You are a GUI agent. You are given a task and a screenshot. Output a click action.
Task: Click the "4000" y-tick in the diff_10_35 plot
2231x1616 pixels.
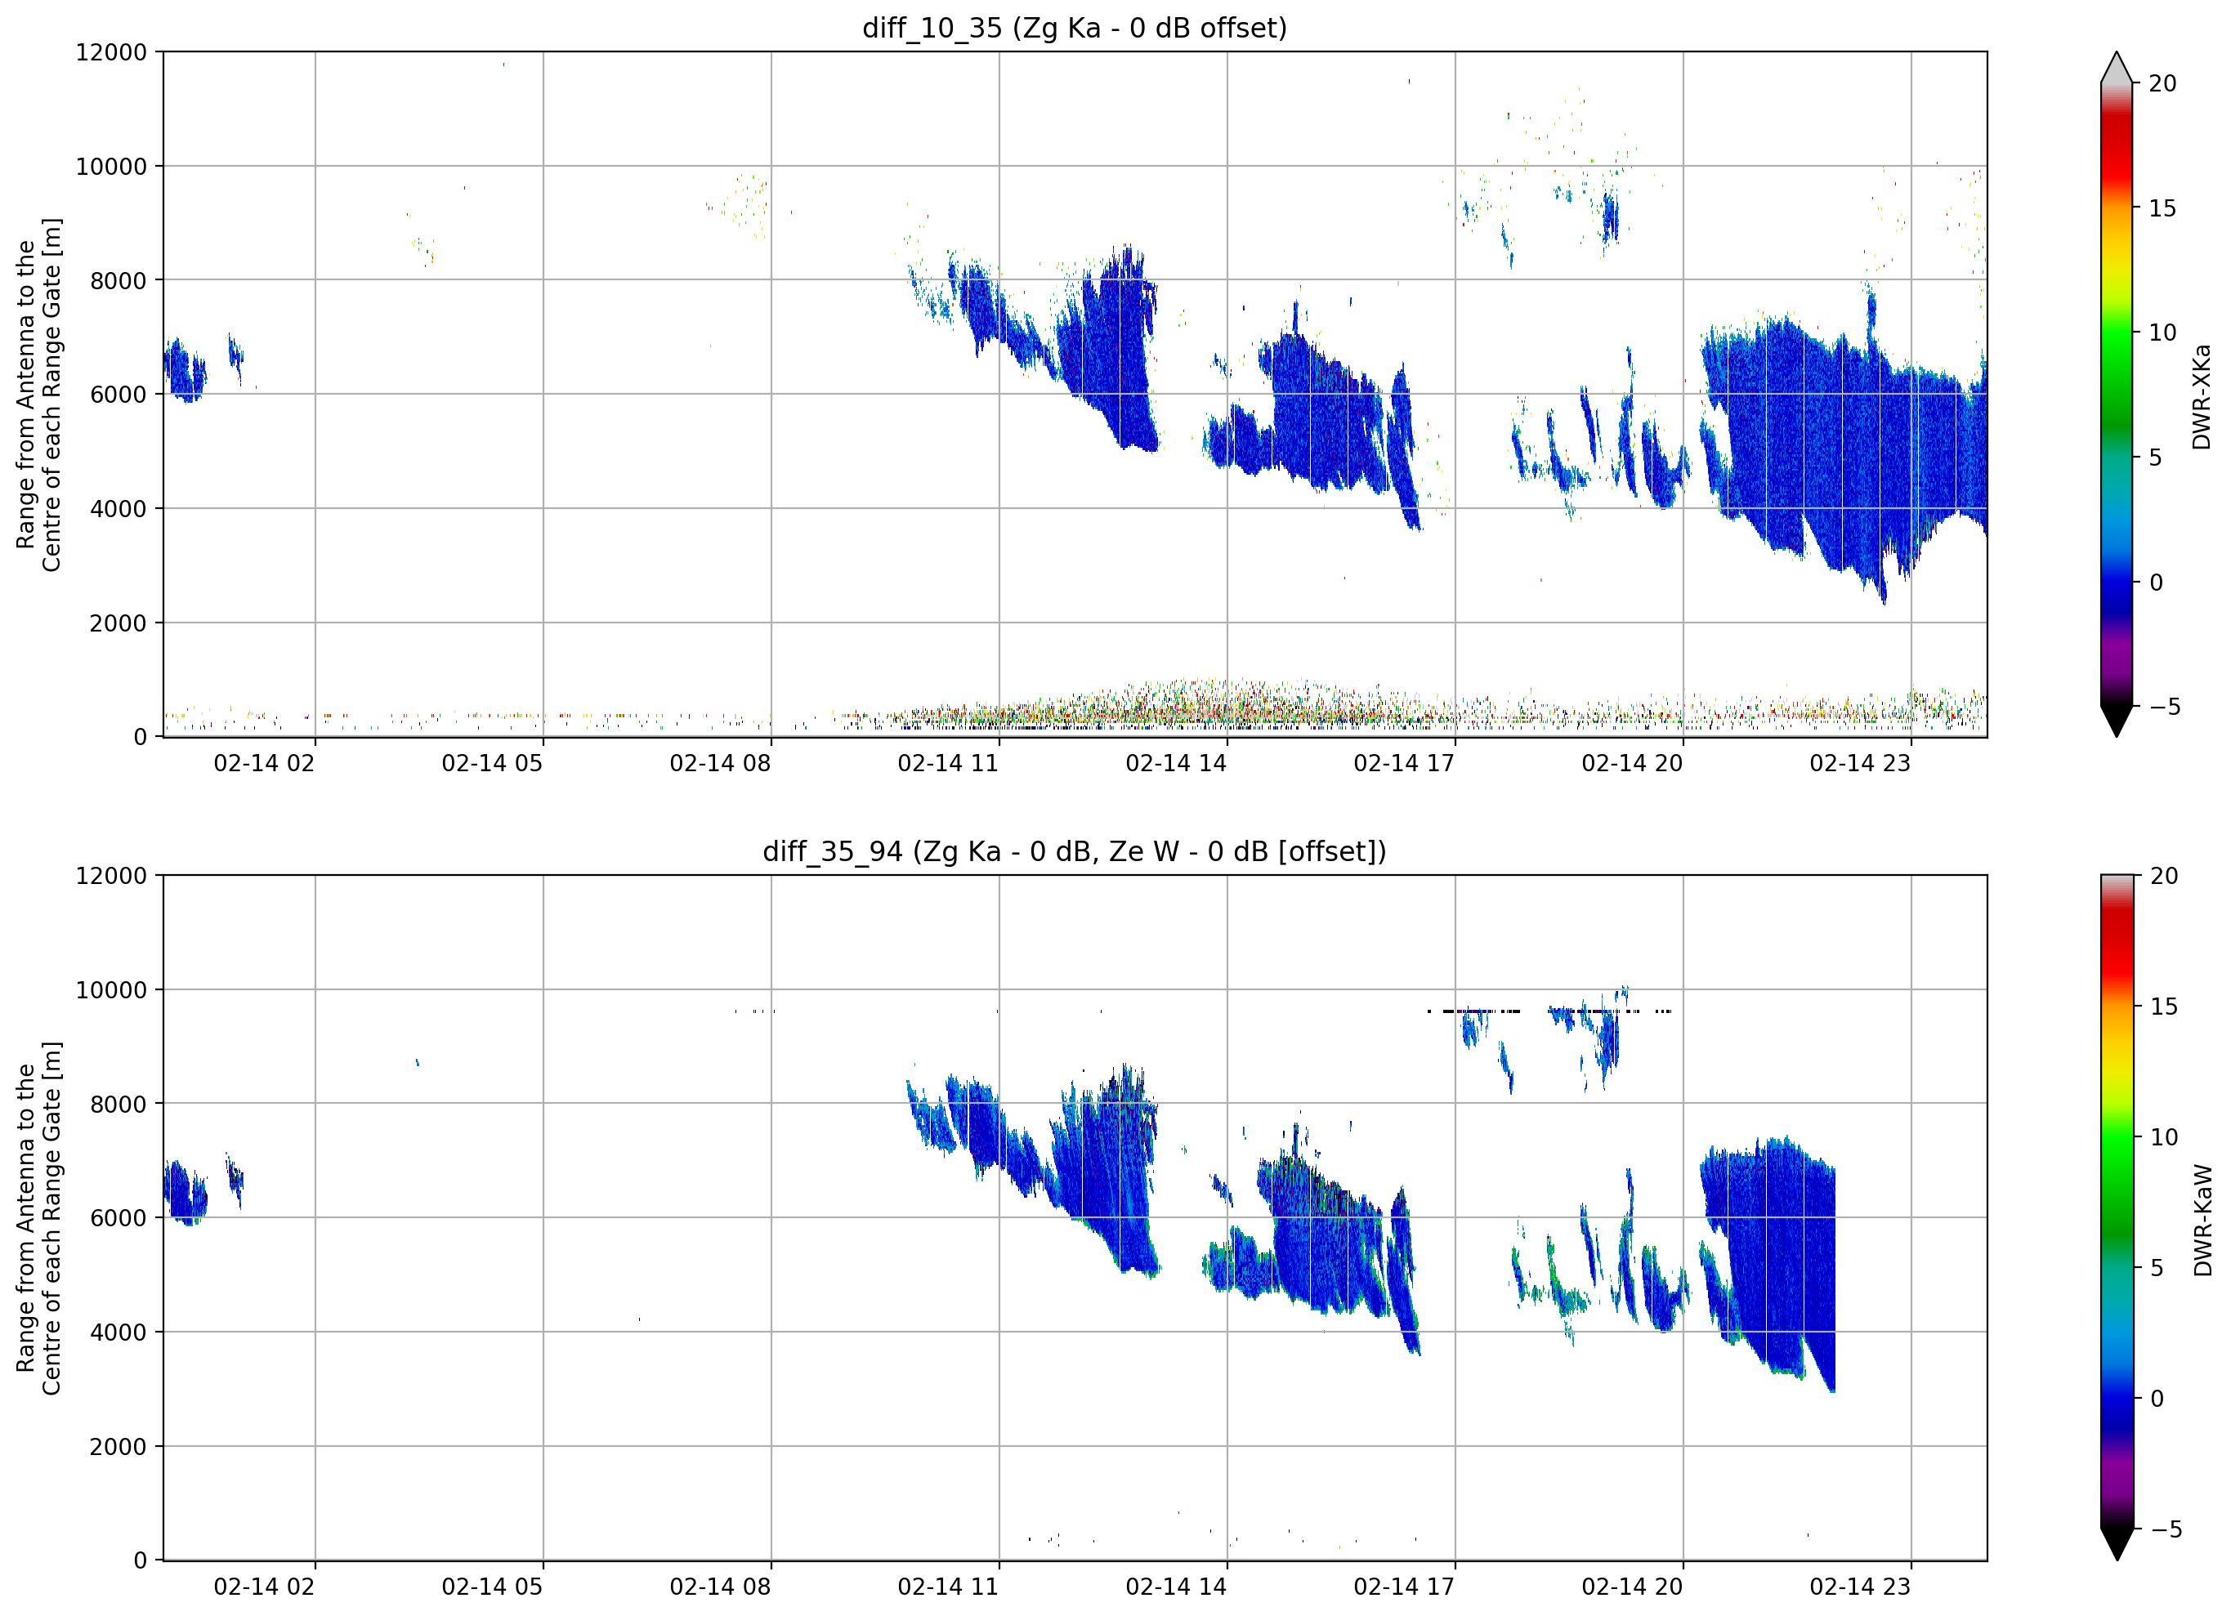[118, 508]
